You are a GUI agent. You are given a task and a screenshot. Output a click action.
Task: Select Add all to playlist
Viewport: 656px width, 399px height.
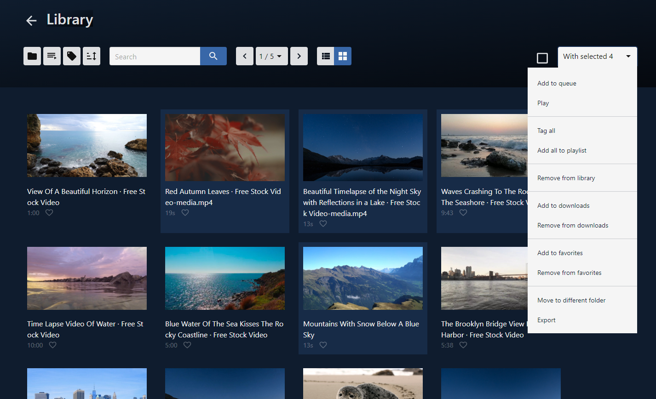coord(582,150)
